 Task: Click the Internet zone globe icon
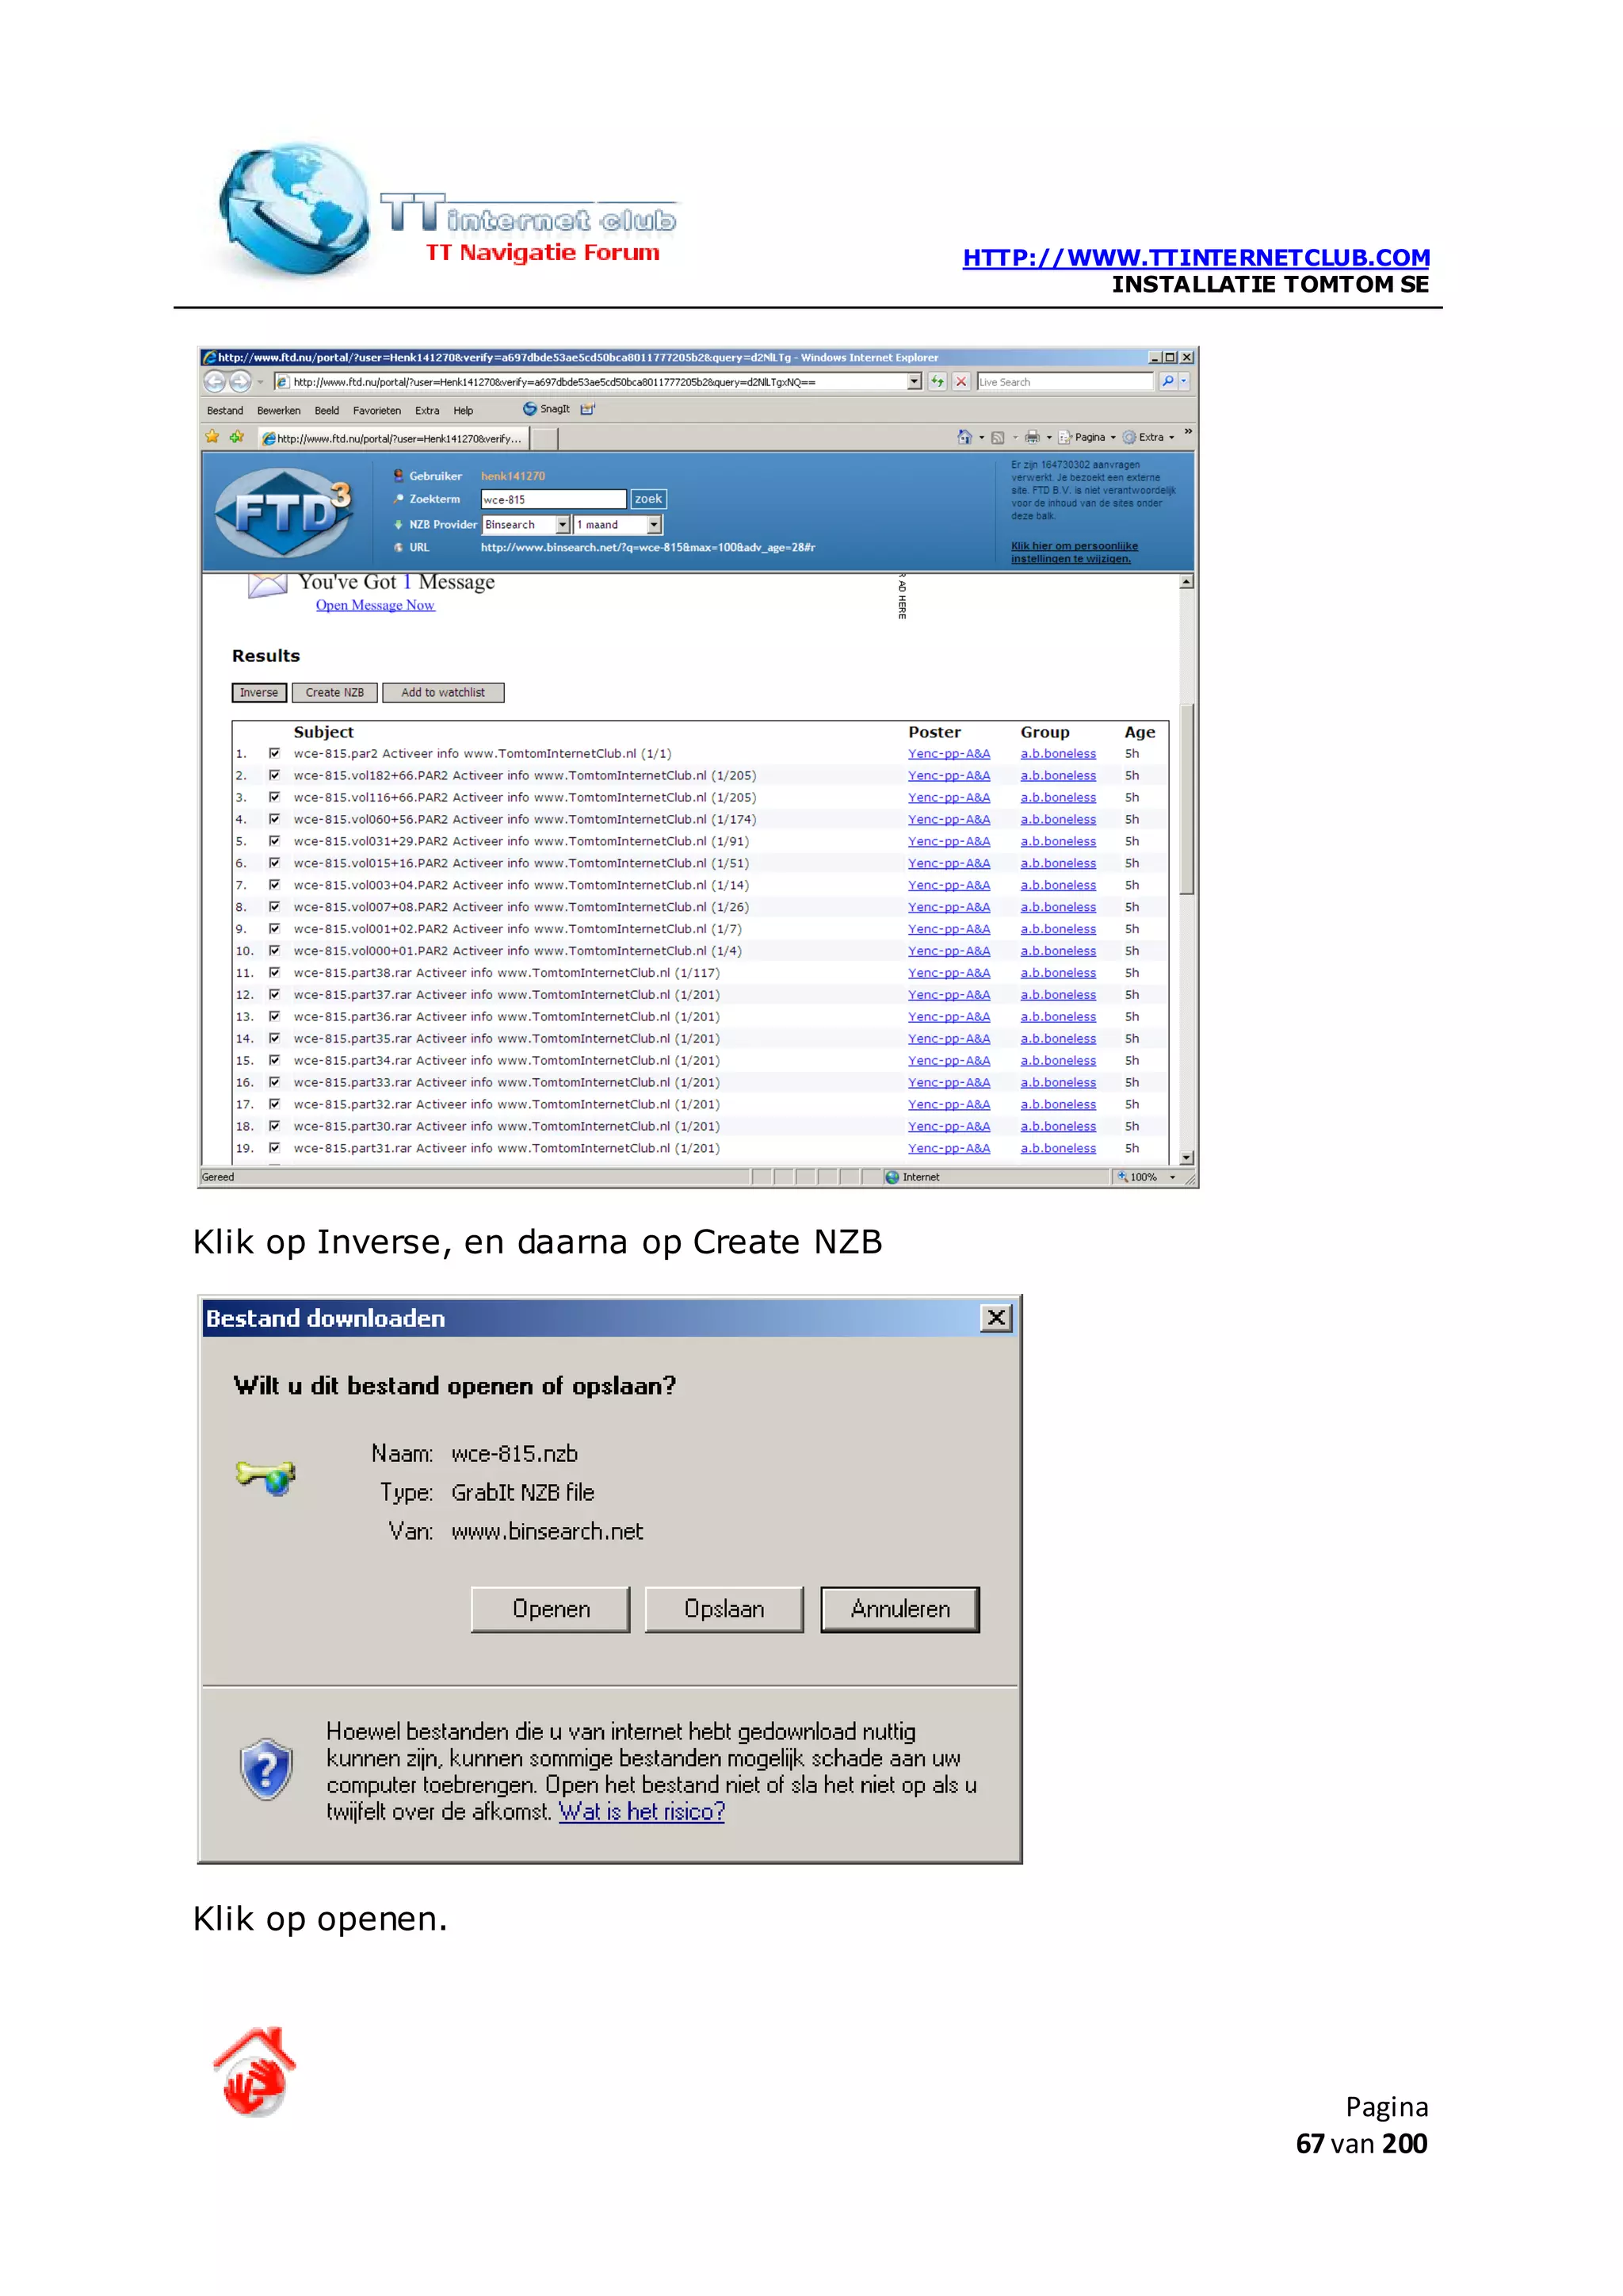pos(892,1177)
